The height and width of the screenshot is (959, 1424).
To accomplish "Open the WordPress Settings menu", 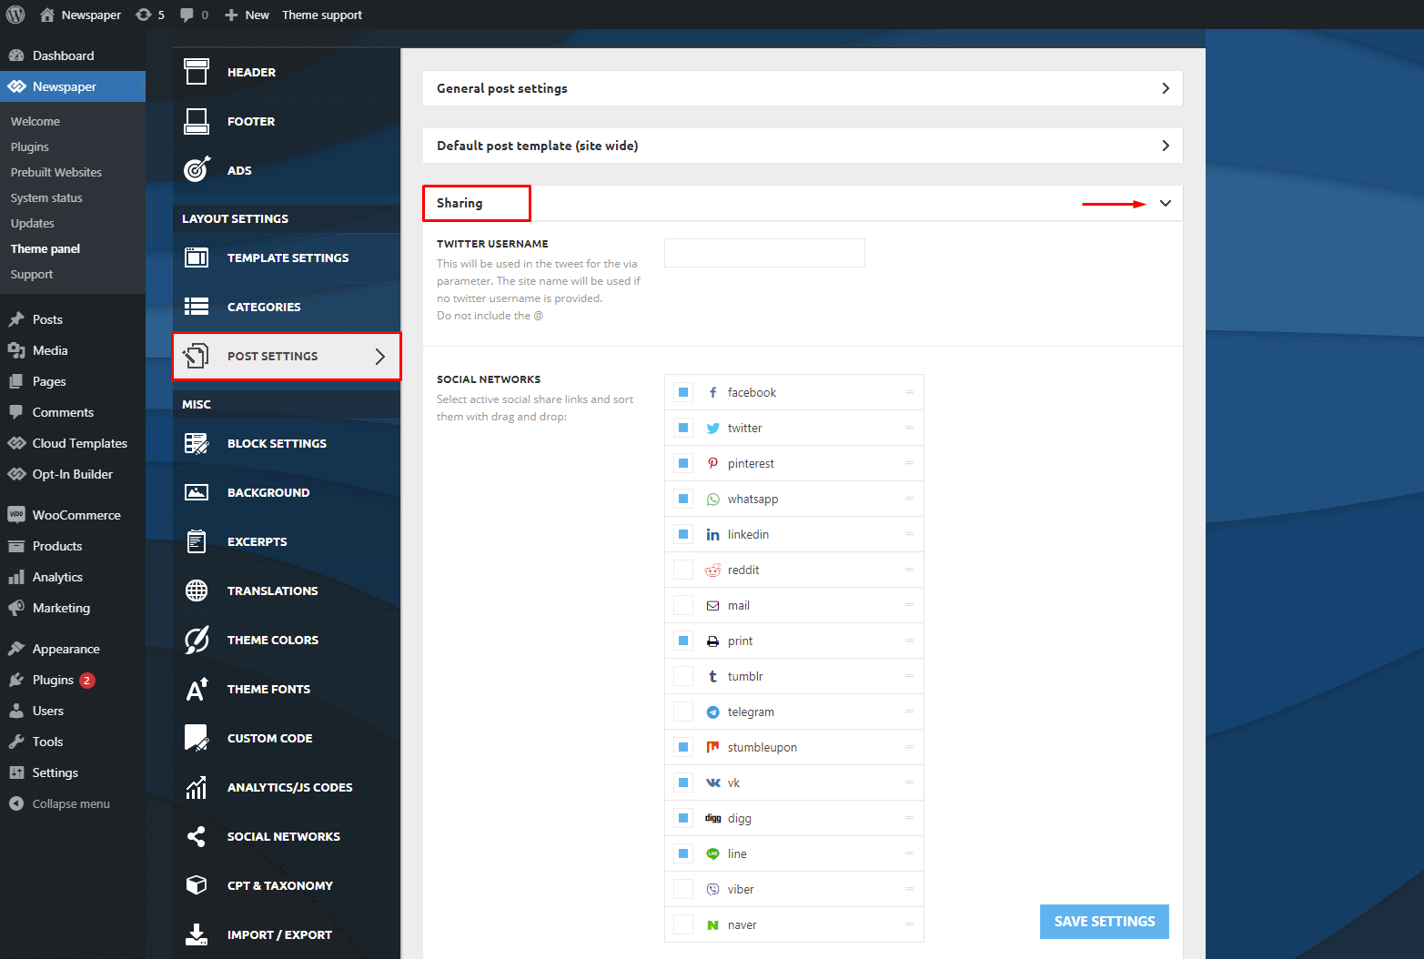I will point(73,772).
